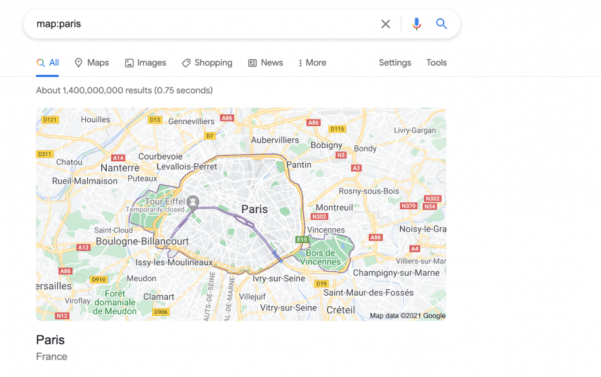
Task: Click the N12 road badge
Action: (x=62, y=316)
